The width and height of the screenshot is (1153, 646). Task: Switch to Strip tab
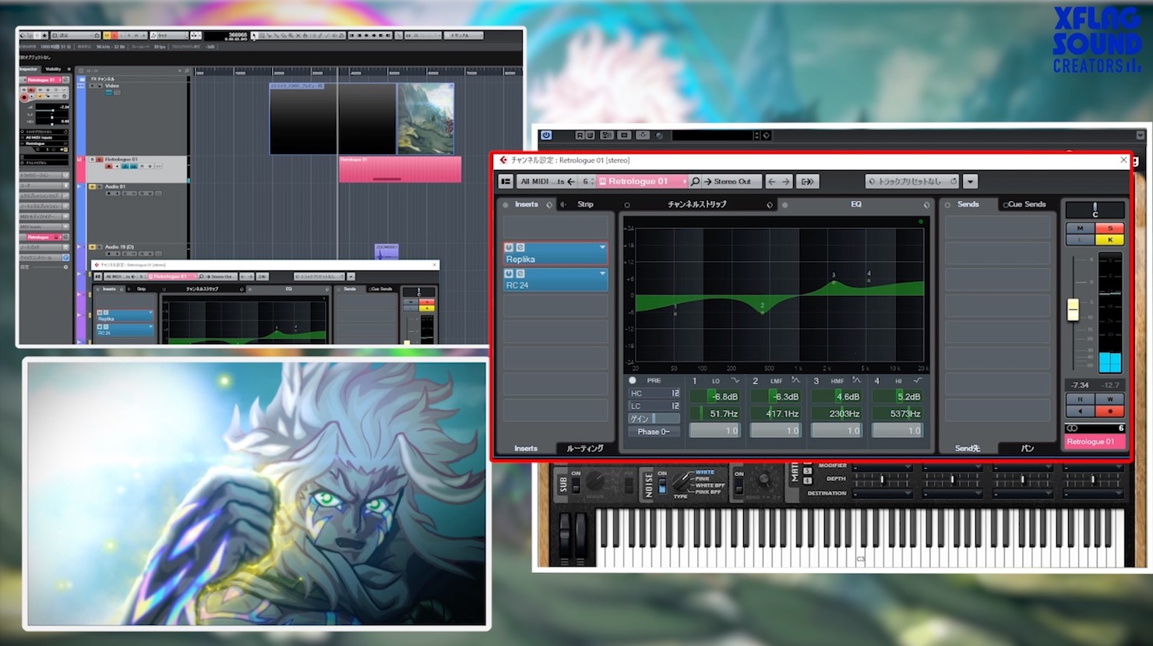(x=585, y=205)
